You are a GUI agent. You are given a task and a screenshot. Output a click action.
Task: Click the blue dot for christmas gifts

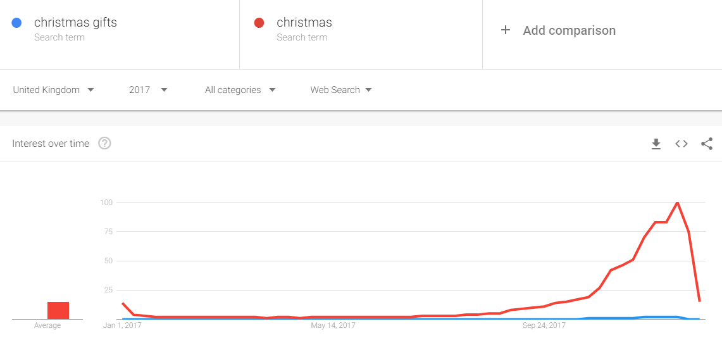point(17,23)
